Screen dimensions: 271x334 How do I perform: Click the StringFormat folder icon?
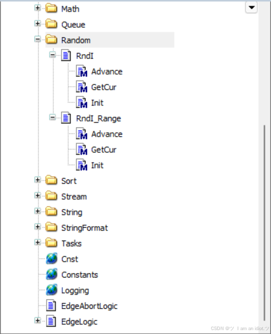tap(51, 227)
